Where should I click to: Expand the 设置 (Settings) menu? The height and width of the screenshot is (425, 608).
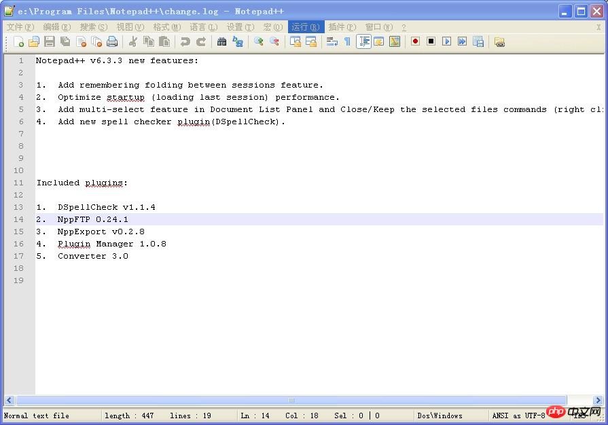pyautogui.click(x=240, y=27)
